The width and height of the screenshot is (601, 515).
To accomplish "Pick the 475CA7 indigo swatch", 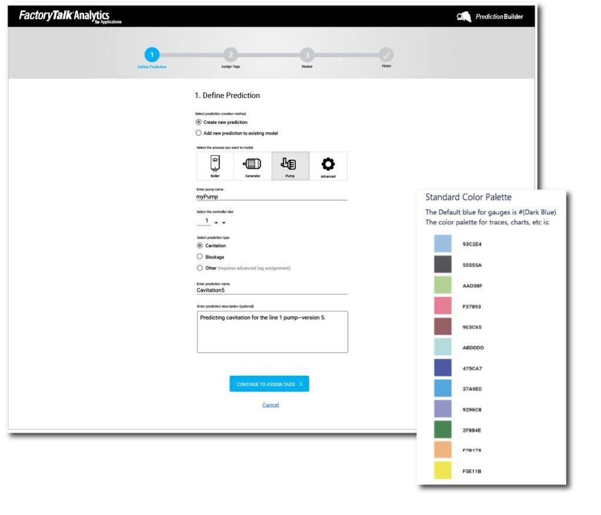I will 443,368.
